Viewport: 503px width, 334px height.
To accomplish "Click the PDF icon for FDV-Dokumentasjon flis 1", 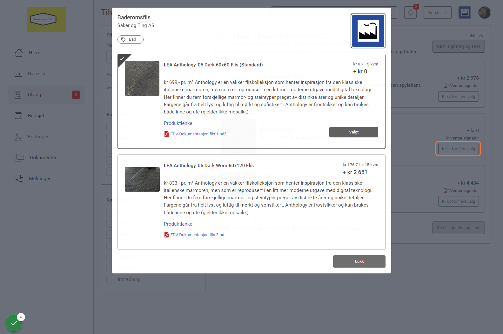I will click(x=166, y=134).
